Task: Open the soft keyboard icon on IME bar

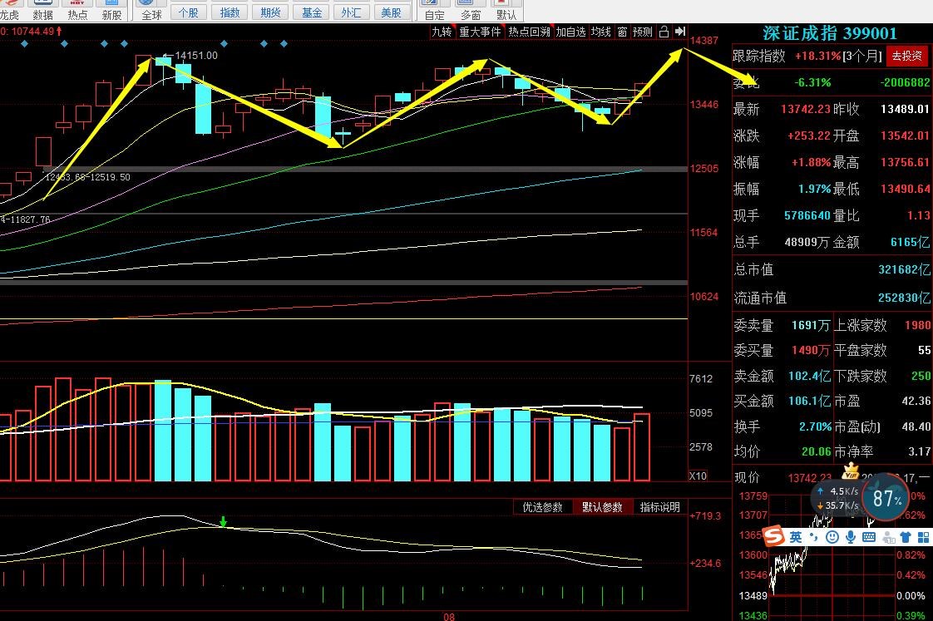Action: (x=867, y=538)
